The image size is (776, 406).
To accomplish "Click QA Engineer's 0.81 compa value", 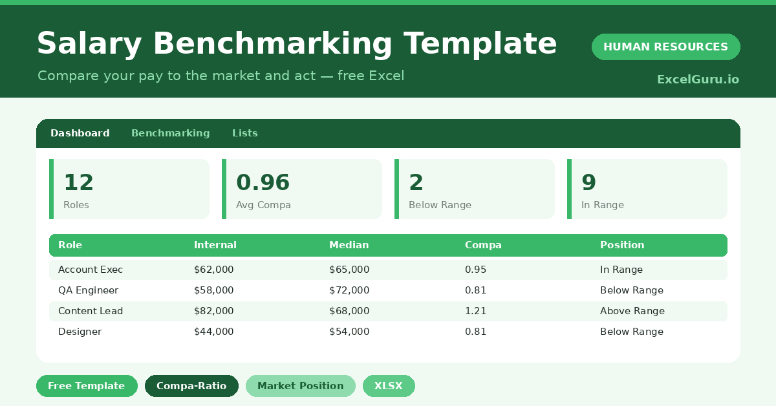I will [x=476, y=290].
